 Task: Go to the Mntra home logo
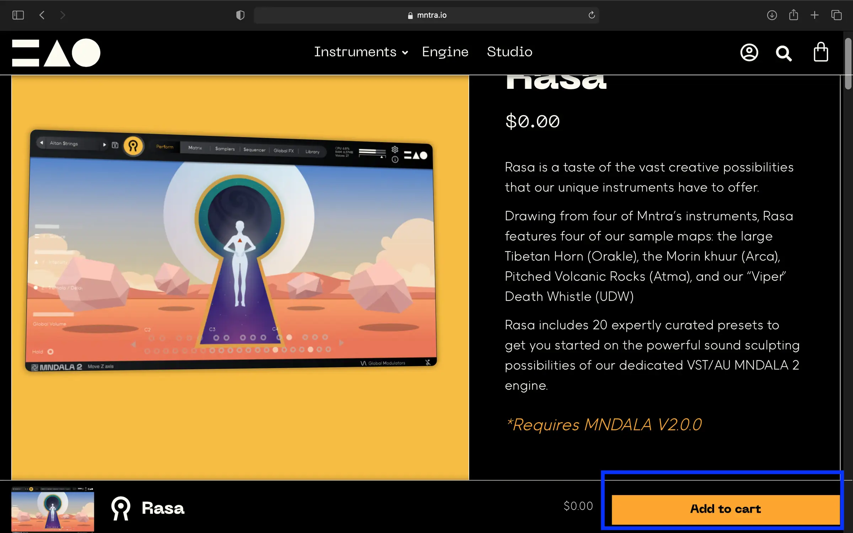(x=56, y=53)
